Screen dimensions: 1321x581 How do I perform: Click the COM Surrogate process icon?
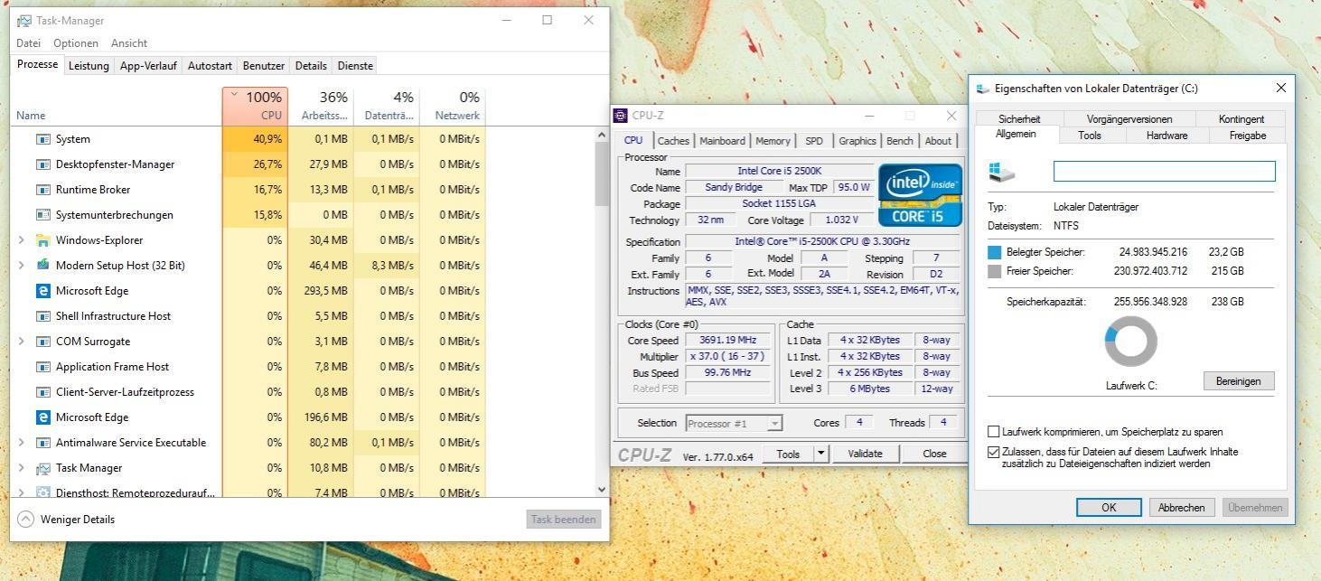coord(42,342)
